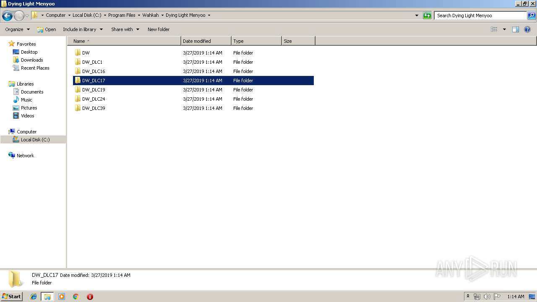The width and height of the screenshot is (537, 302).
Task: Launch Google Chrome from taskbar
Action: click(x=76, y=297)
